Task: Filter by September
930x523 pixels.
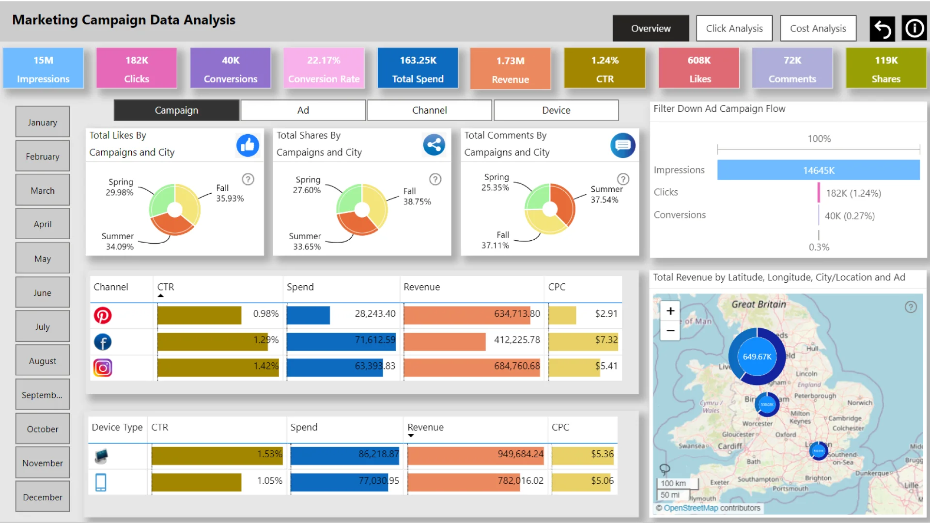Action: (43, 395)
